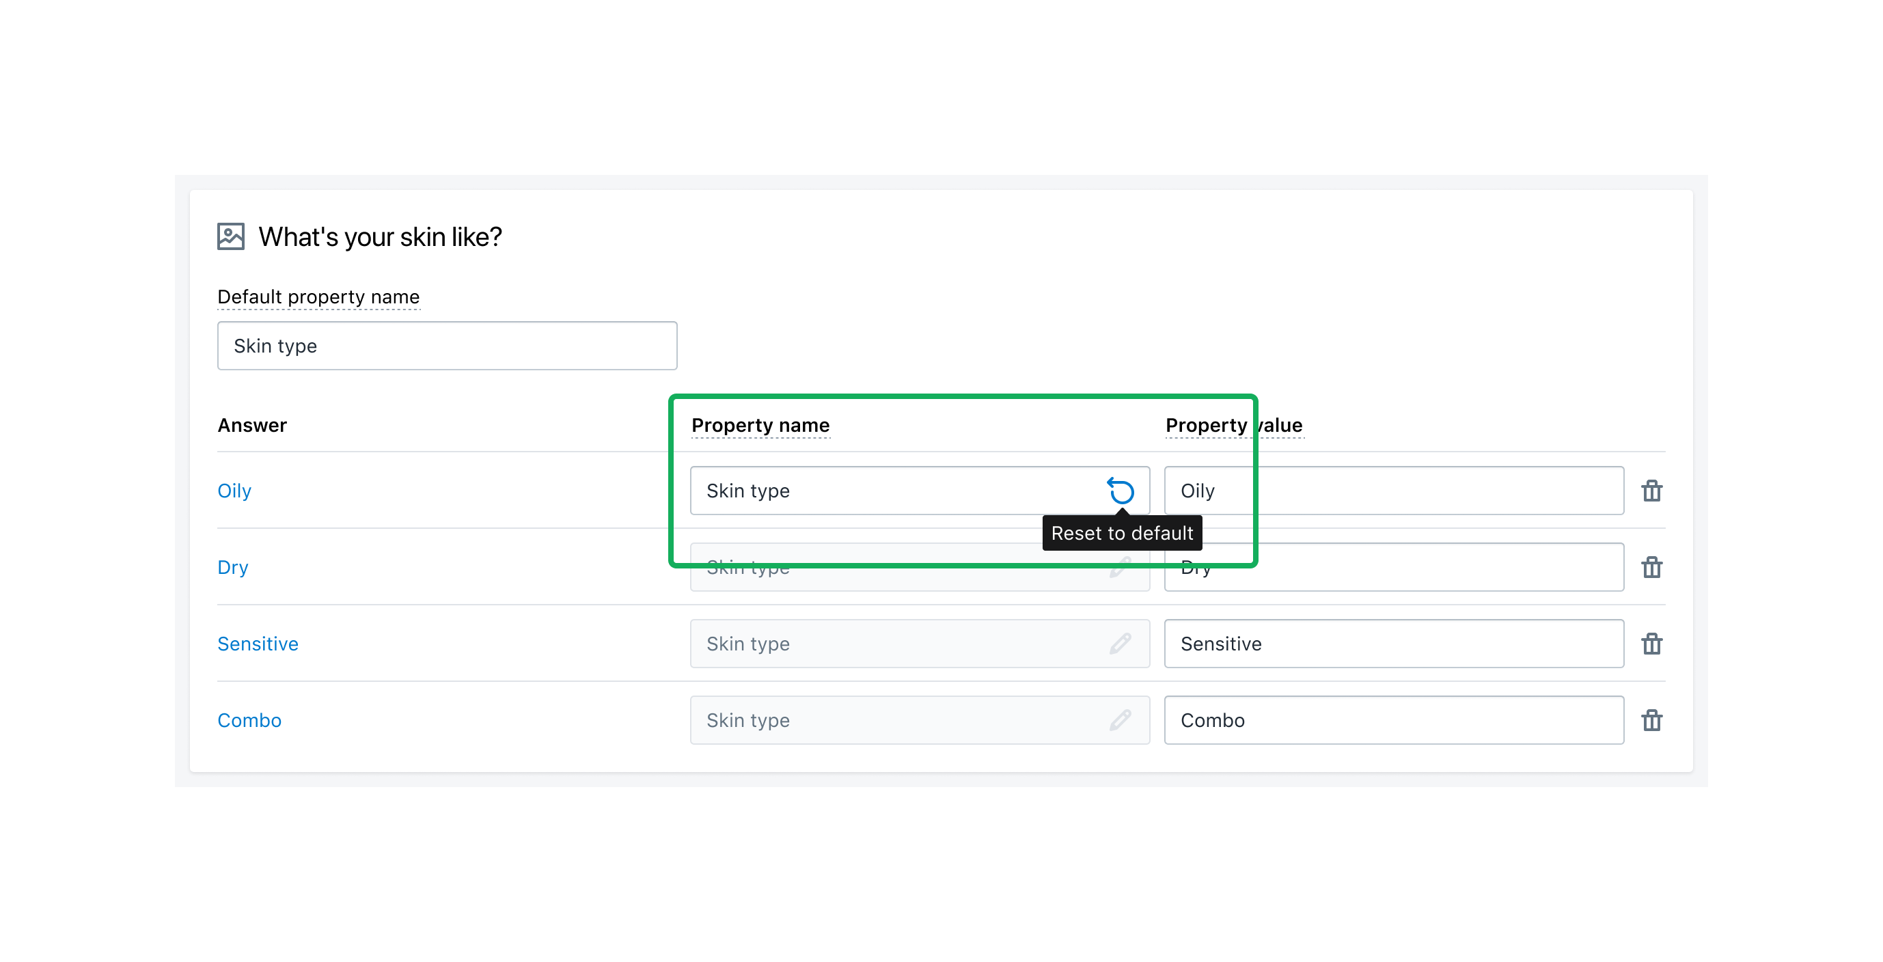Delete the Oily answer row
Image resolution: width=1883 pixels, height=962 pixels.
click(1651, 491)
